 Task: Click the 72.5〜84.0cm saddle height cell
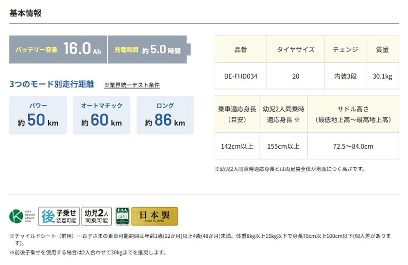coord(353,146)
